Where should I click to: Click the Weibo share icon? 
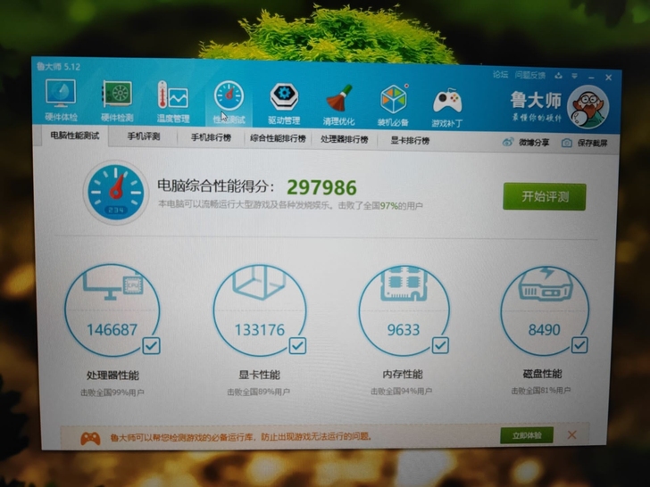click(508, 143)
